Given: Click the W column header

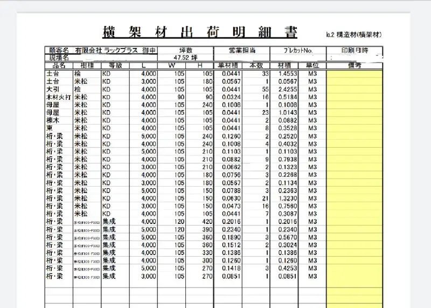Looking at the screenshot, I should coord(172,65).
